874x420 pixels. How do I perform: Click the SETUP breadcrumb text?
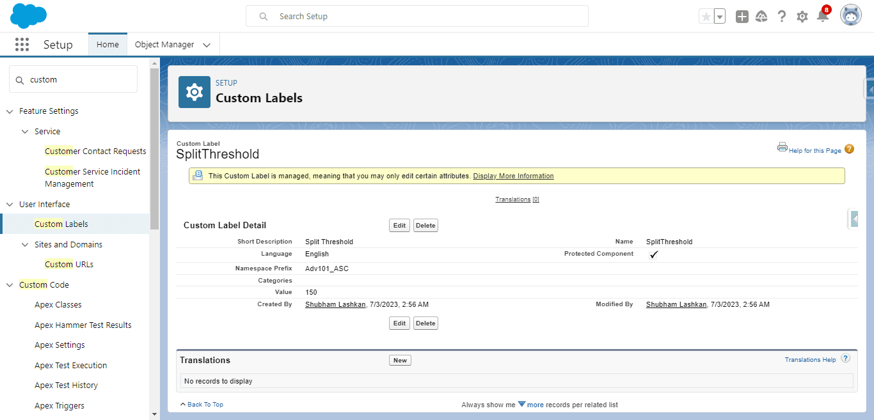(x=226, y=83)
